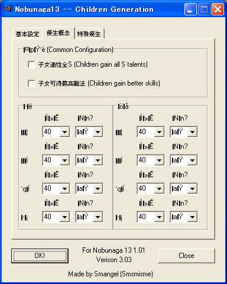Open the ´qIí row 40 dropdown, left group
The width and height of the screenshot is (227, 284).
56,188
